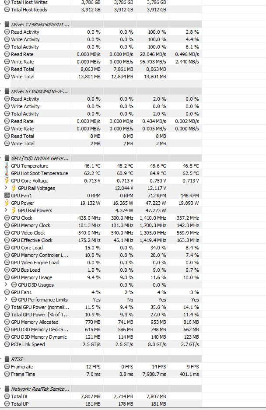Click the Total Host Writes sensor label

pos(29,2)
